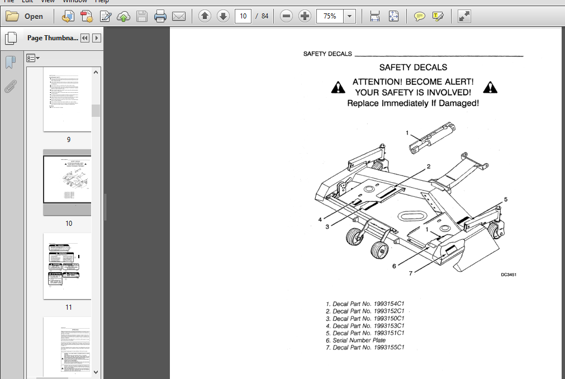Screen dimensions: 565x379
Task: Open the View menu
Action: 48,2
